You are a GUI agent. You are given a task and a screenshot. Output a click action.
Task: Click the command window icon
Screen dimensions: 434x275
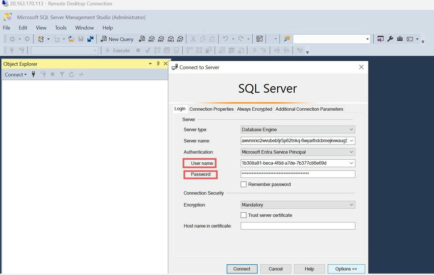409,39
